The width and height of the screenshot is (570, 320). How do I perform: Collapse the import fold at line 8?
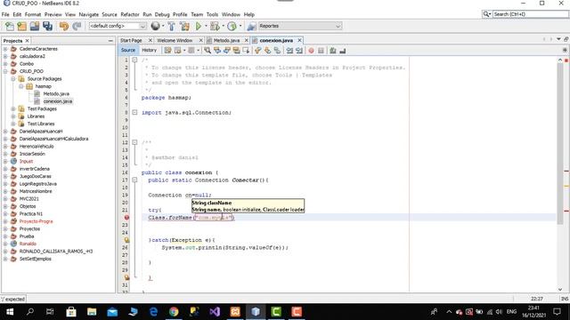pos(134,113)
